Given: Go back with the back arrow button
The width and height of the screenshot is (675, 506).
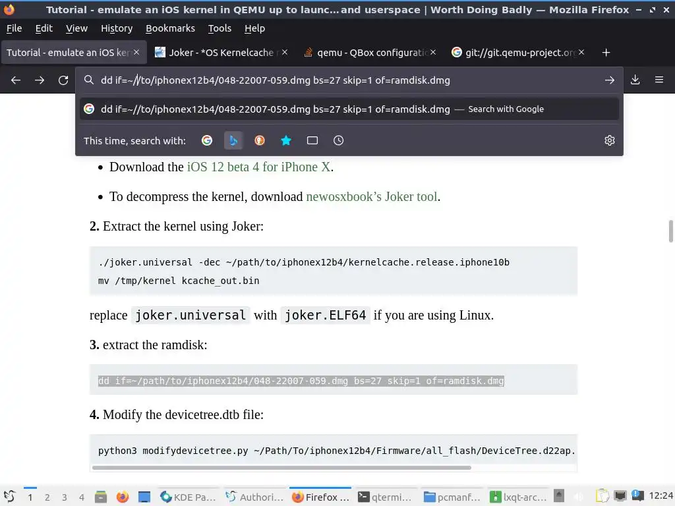Looking at the screenshot, I should click(x=16, y=80).
